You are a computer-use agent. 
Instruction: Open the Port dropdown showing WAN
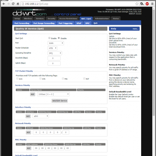click(x=56, y=43)
